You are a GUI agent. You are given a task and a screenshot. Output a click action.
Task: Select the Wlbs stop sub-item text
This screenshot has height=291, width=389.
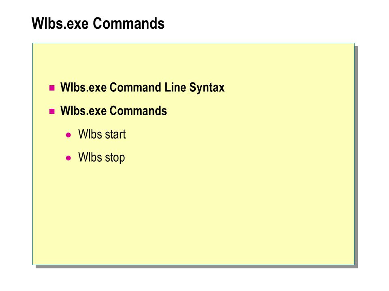pyautogui.click(x=101, y=158)
